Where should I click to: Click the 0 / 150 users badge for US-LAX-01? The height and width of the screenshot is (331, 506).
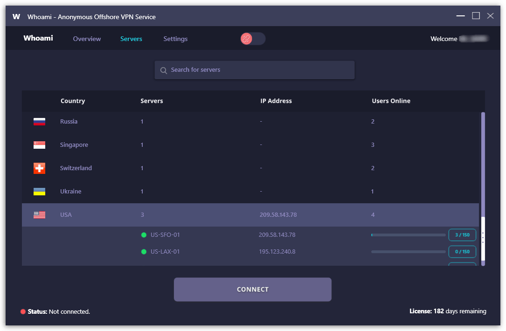tap(462, 251)
